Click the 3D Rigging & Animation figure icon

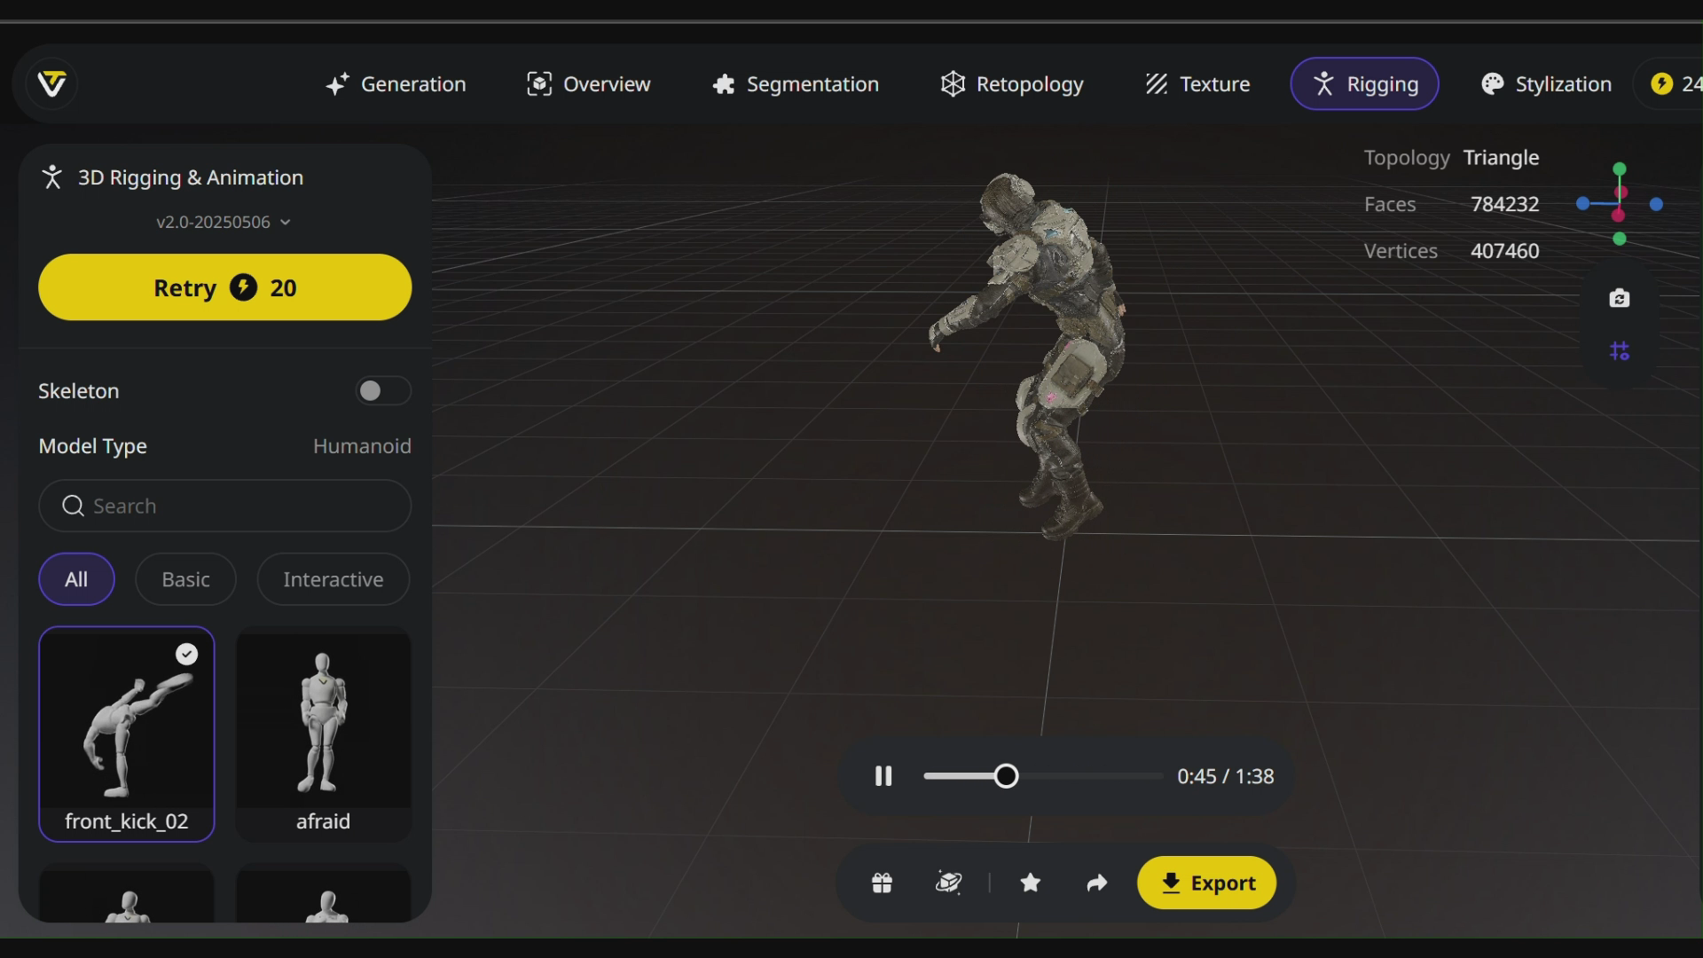(52, 177)
